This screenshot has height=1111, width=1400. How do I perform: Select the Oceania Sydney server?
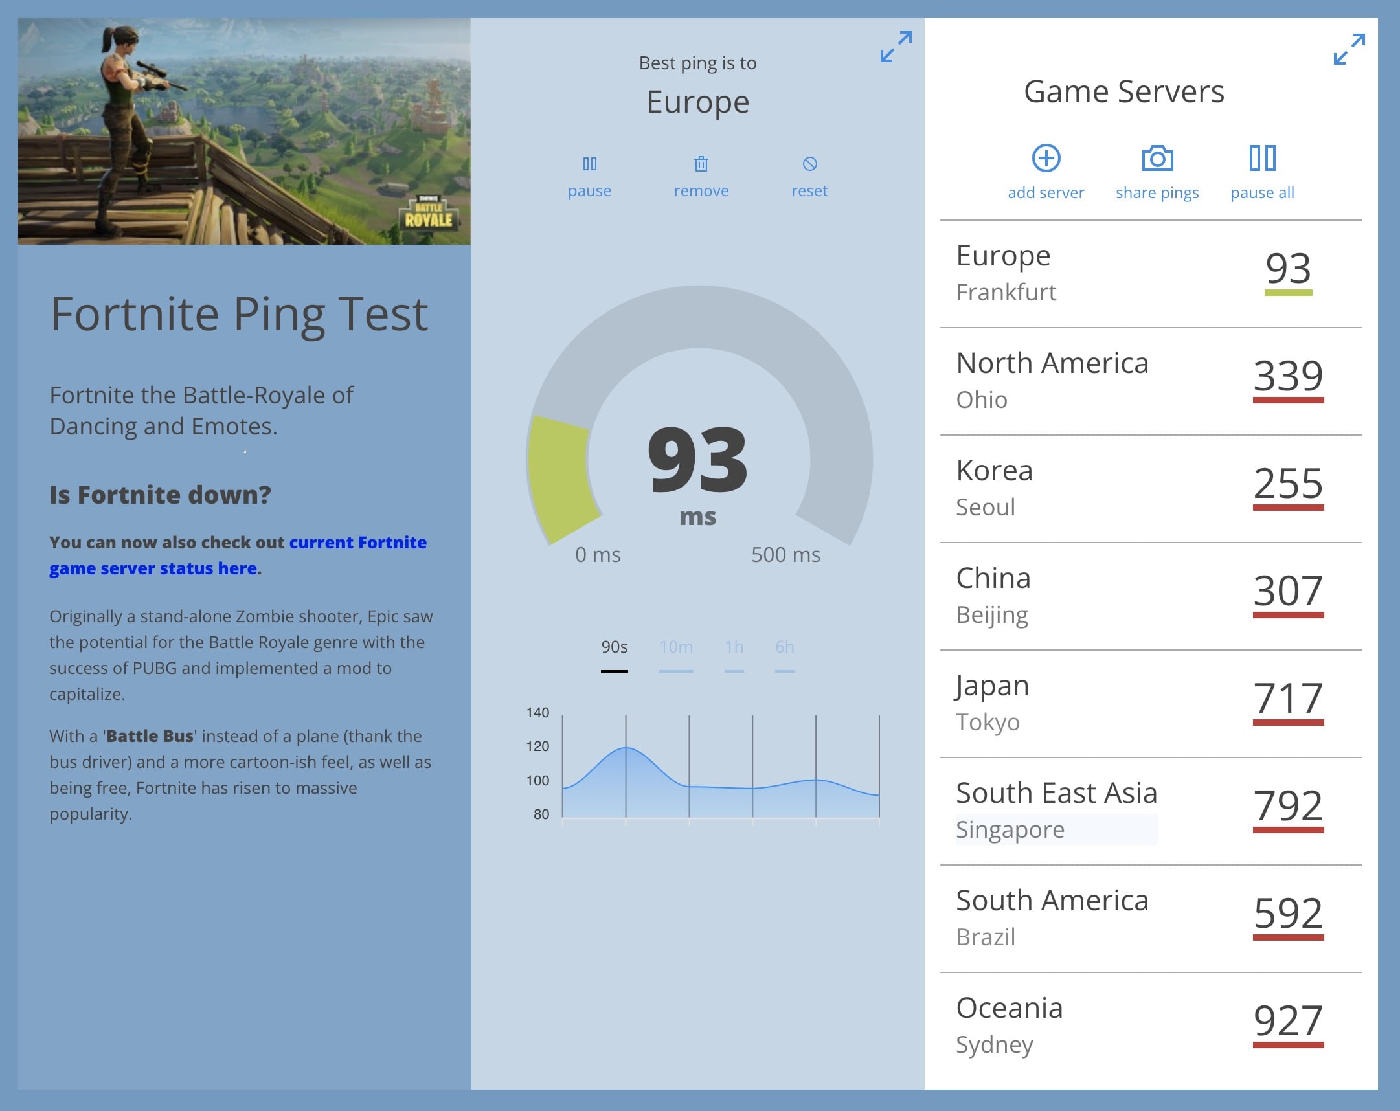1151,1026
